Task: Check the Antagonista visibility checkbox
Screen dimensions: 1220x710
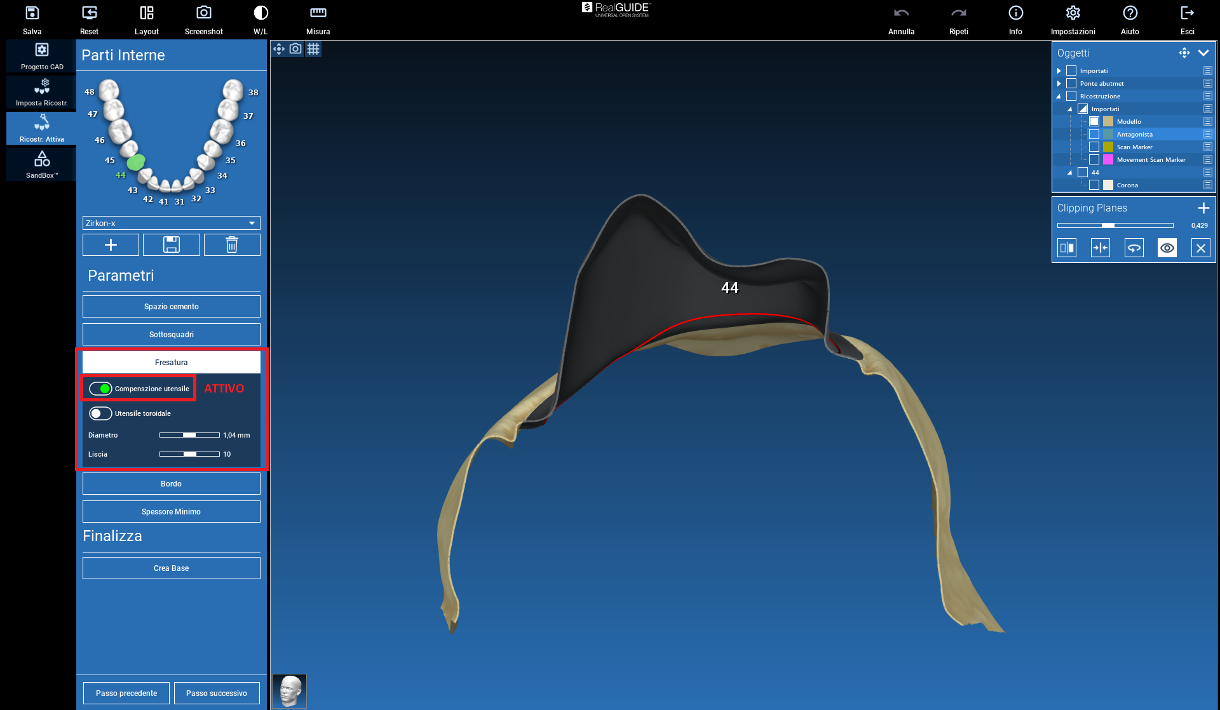Action: coord(1094,134)
